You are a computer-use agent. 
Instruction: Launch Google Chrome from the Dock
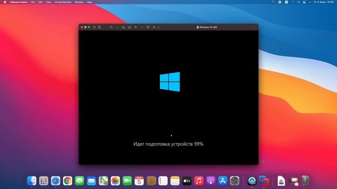click(67, 181)
